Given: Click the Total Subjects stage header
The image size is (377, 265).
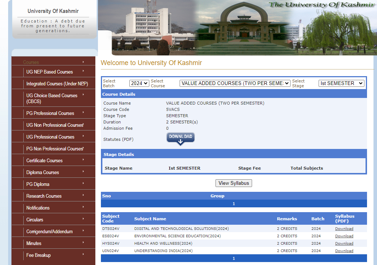Looking at the screenshot, I should (x=307, y=168).
